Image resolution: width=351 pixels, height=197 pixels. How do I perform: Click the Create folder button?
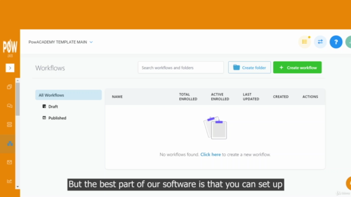(x=250, y=67)
